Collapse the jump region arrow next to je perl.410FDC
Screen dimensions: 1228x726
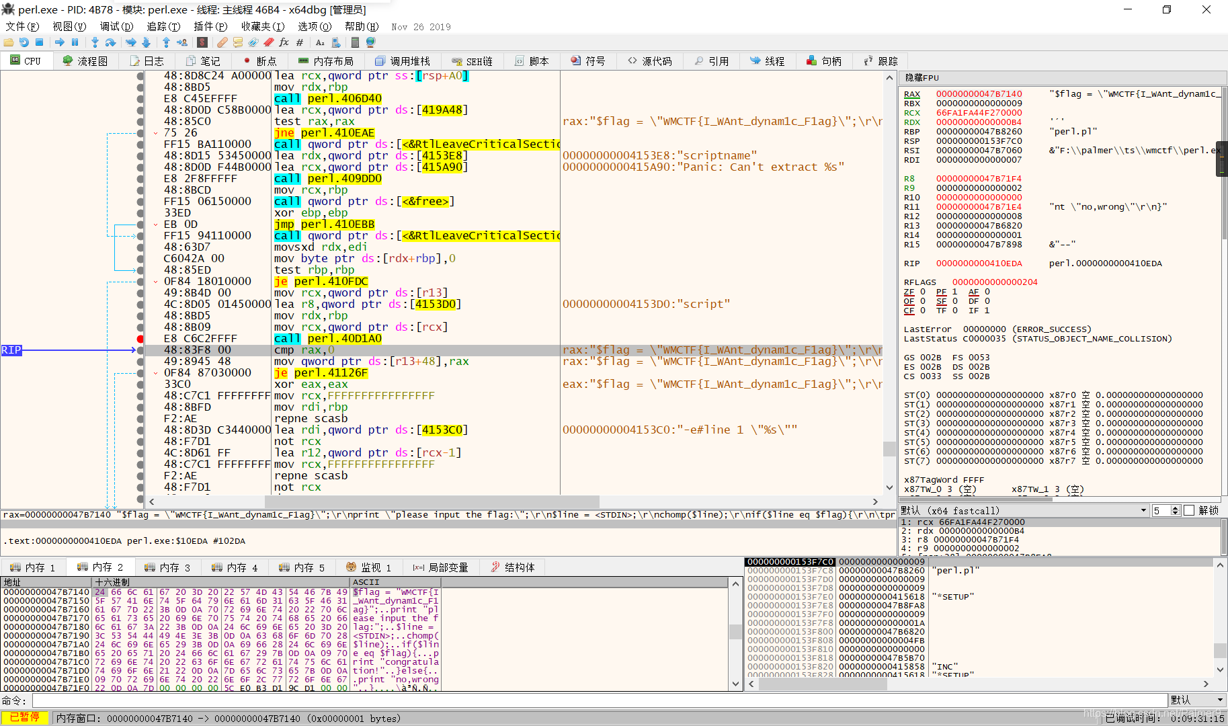coord(156,281)
